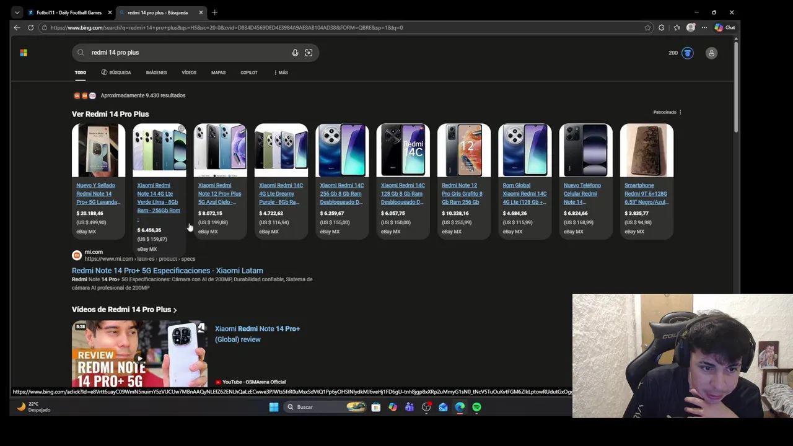Open Edge profile avatar in toolbar
This screenshot has width=793, height=446.
(691, 27)
